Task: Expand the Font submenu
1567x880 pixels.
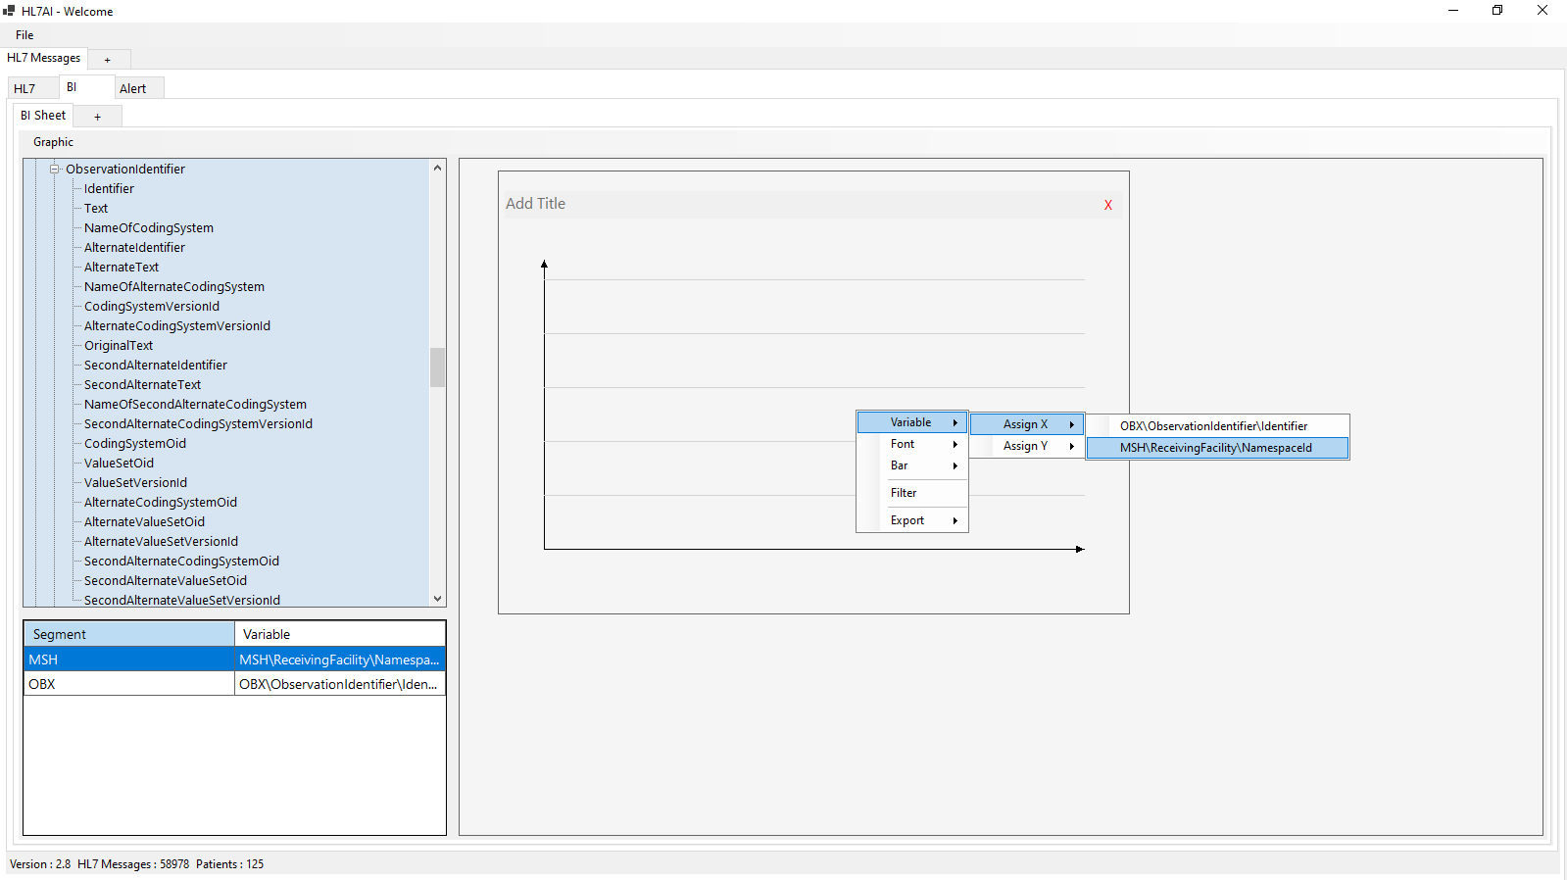Action: 911,444
